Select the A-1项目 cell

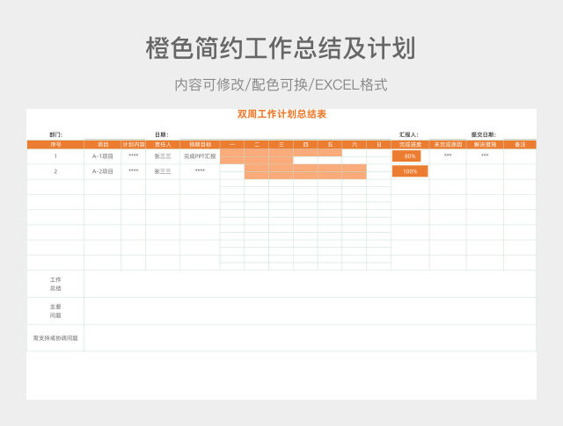pyautogui.click(x=103, y=156)
